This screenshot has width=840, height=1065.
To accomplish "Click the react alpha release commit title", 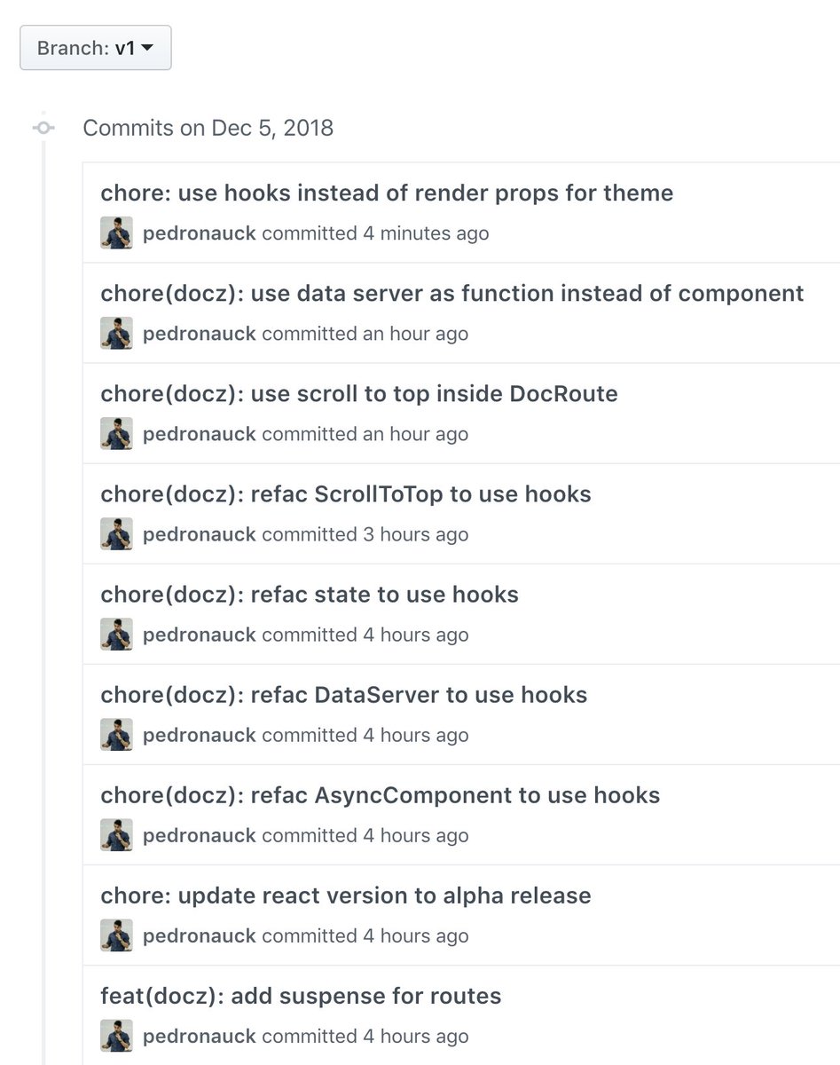I will click(x=347, y=895).
